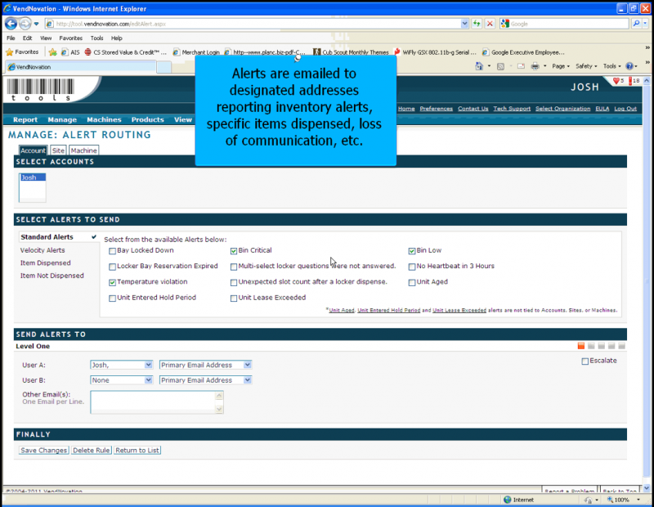The height and width of the screenshot is (507, 654).
Task: Open the Safety command bar menu
Action: 586,66
